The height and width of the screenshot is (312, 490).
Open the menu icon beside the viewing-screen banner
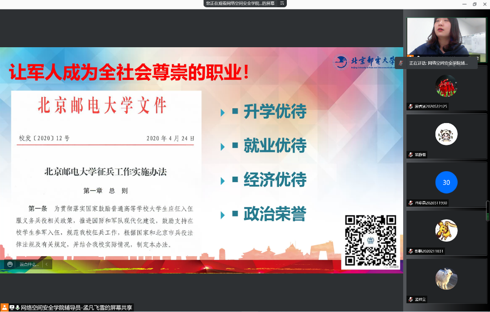click(282, 4)
